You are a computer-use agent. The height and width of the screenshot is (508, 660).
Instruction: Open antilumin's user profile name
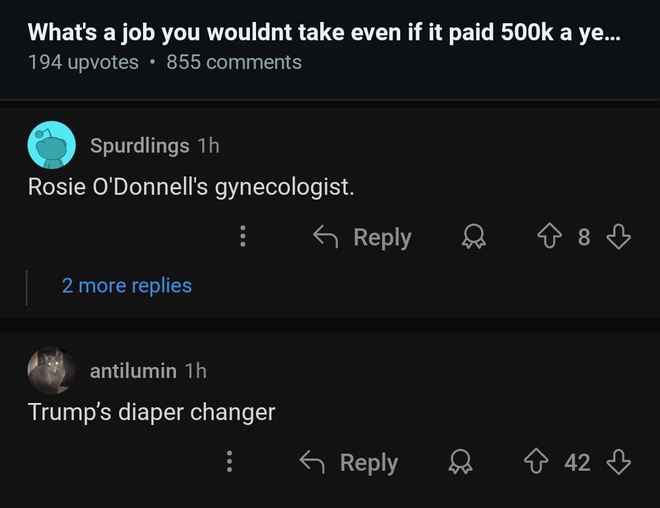point(133,371)
